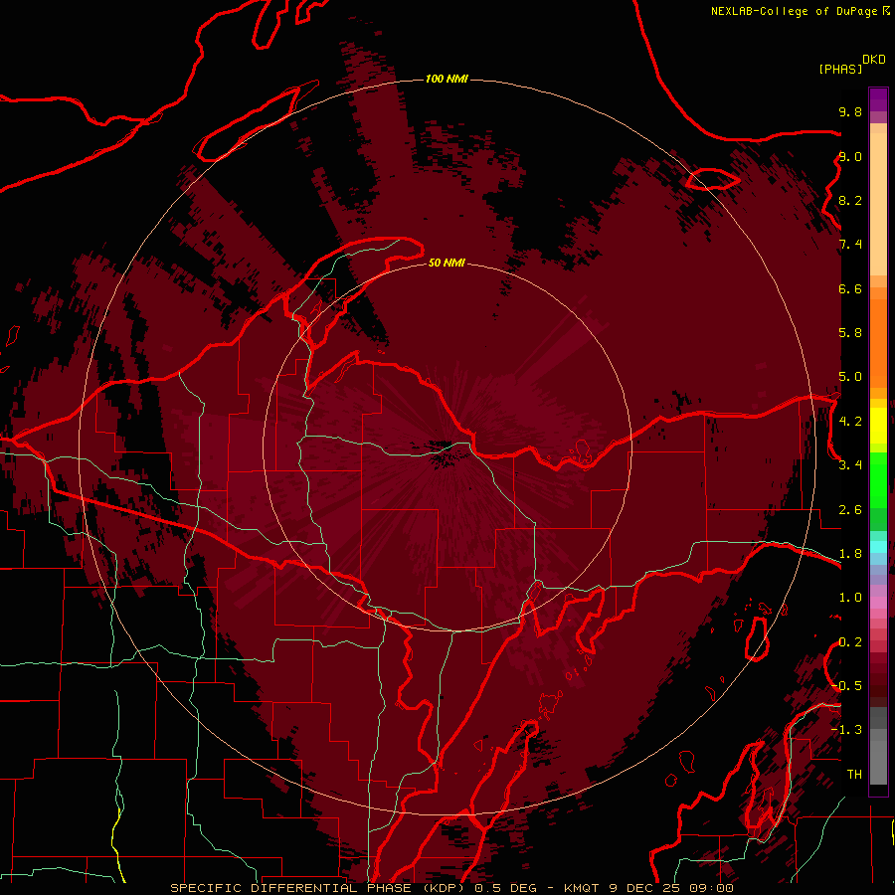Viewport: 895px width, 895px height.
Task: Click the 8.2 scale value
Action: tap(850, 200)
